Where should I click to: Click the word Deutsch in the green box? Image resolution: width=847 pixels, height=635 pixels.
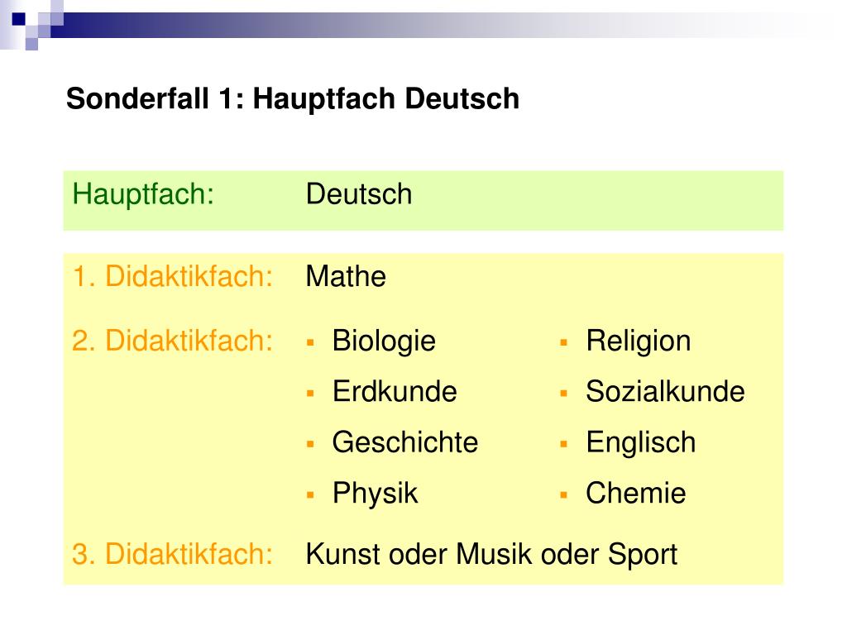[x=359, y=194]
